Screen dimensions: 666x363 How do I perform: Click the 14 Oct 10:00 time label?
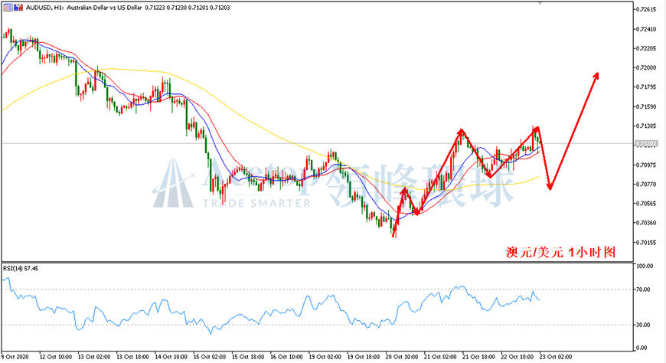click(171, 357)
